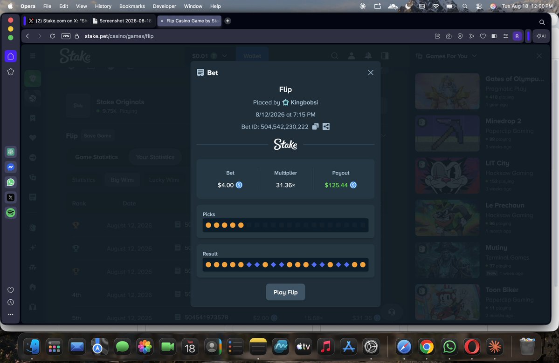Open Kingbobsi's player profile

pos(304,102)
